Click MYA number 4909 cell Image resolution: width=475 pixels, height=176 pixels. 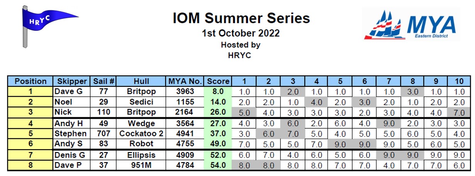click(x=185, y=155)
